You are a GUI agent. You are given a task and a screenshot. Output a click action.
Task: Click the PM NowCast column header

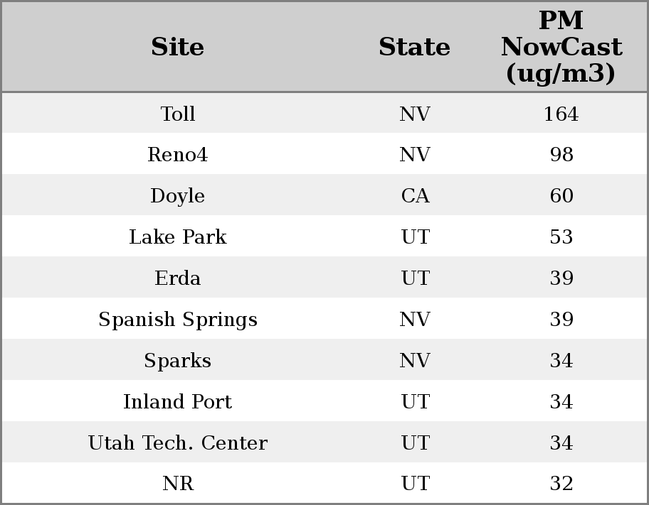pyautogui.click(x=561, y=47)
